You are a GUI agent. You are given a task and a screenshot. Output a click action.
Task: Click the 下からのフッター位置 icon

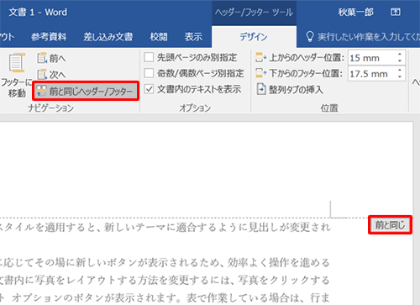coord(261,73)
